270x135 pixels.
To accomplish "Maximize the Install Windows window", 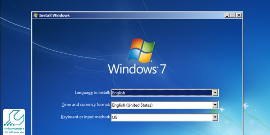I will click(x=233, y=15).
